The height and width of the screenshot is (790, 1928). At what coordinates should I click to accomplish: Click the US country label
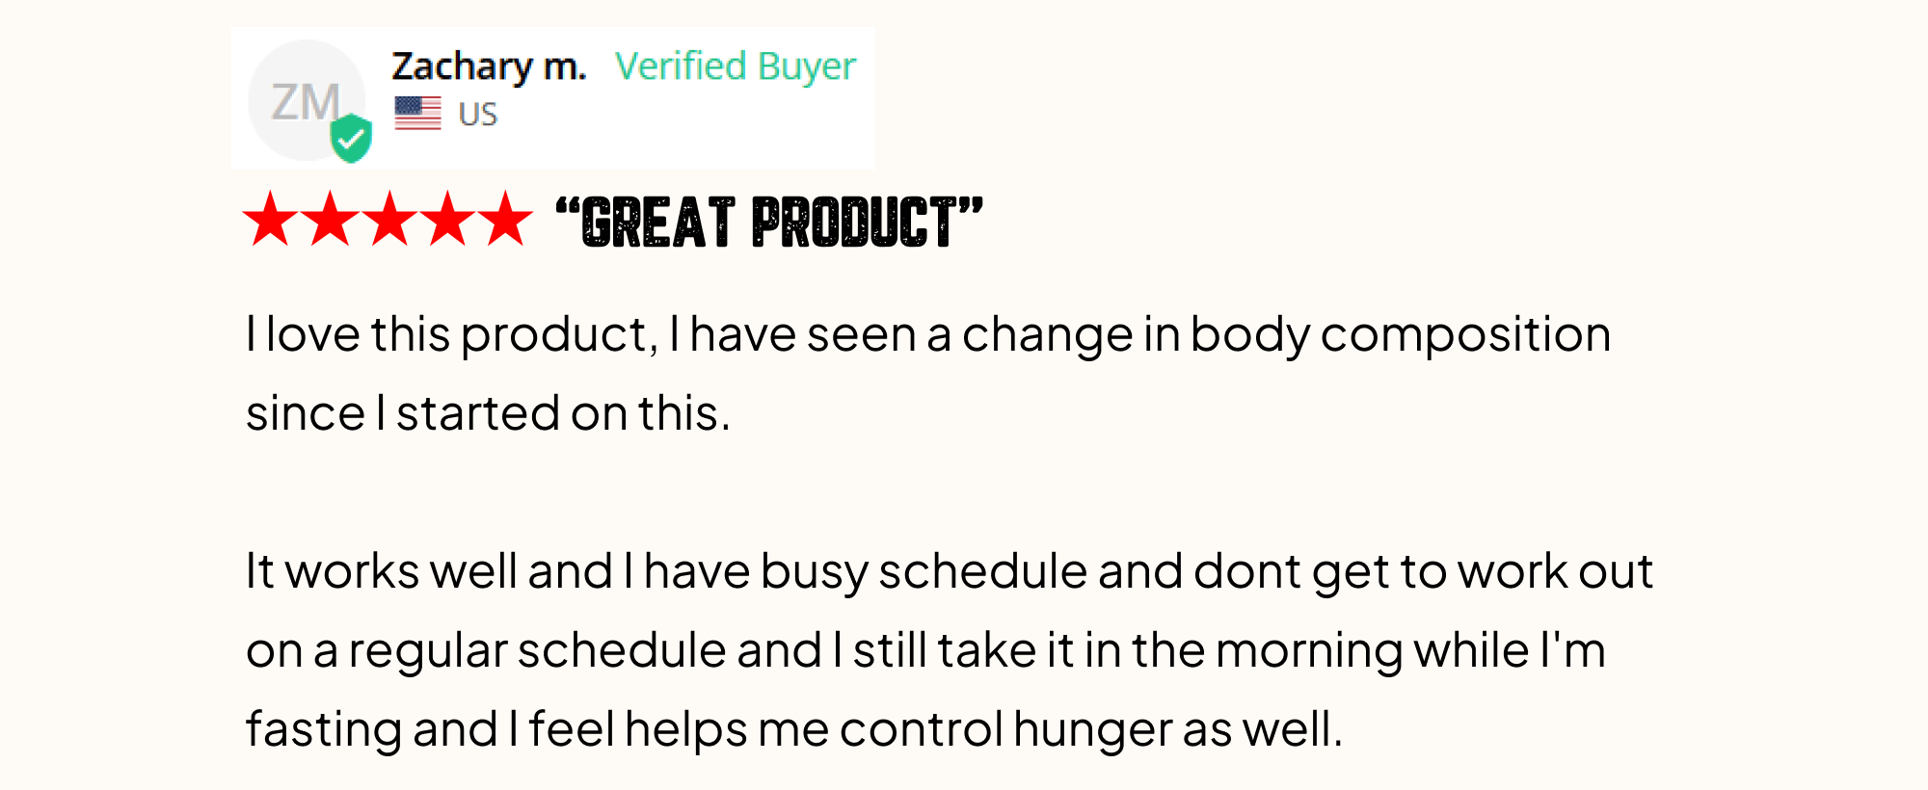[477, 115]
